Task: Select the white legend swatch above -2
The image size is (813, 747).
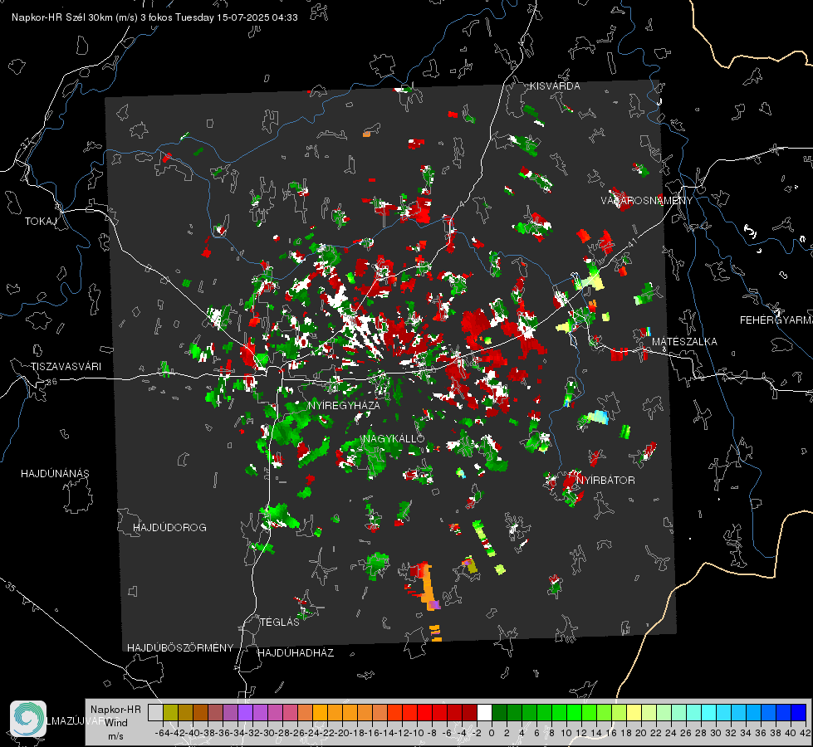Action: [x=484, y=712]
